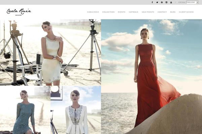Expand the Idioma language dropdown
This screenshot has width=202, height=134.
pos(192,2)
